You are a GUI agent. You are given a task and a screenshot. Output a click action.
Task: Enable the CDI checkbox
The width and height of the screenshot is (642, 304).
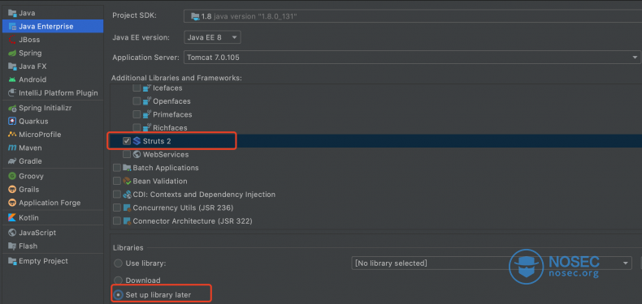[x=117, y=195]
